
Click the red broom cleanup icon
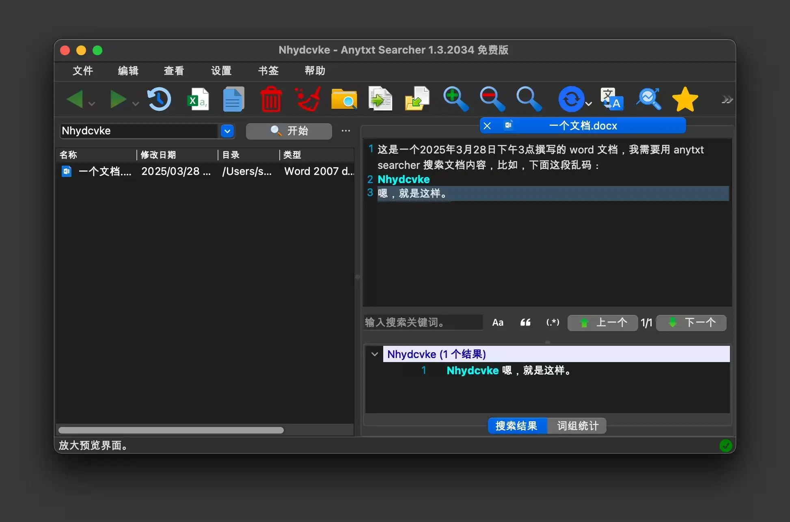pos(308,99)
